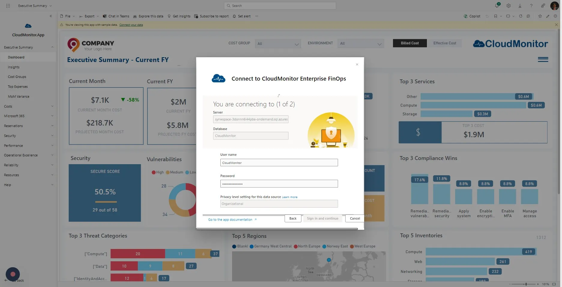Expand the view dropdown chevron

(x=513, y=16)
